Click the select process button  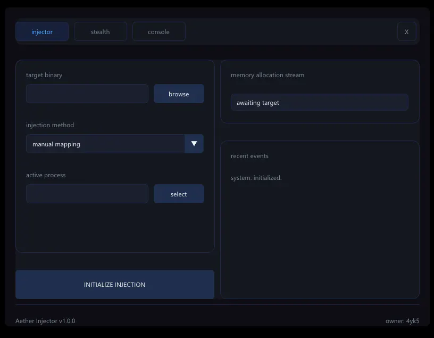pos(179,194)
